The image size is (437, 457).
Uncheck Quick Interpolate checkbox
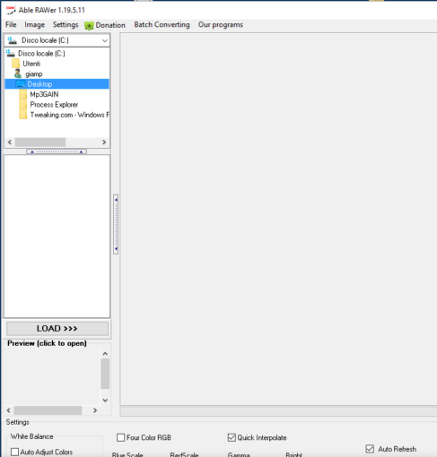232,437
